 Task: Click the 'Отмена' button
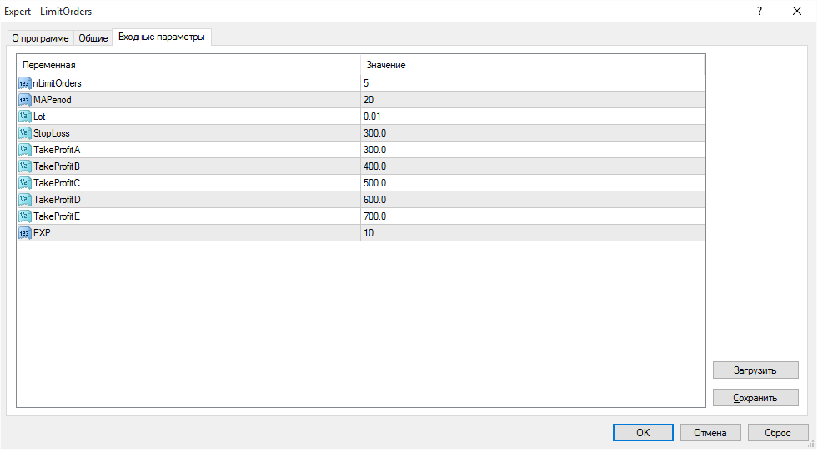pos(710,432)
